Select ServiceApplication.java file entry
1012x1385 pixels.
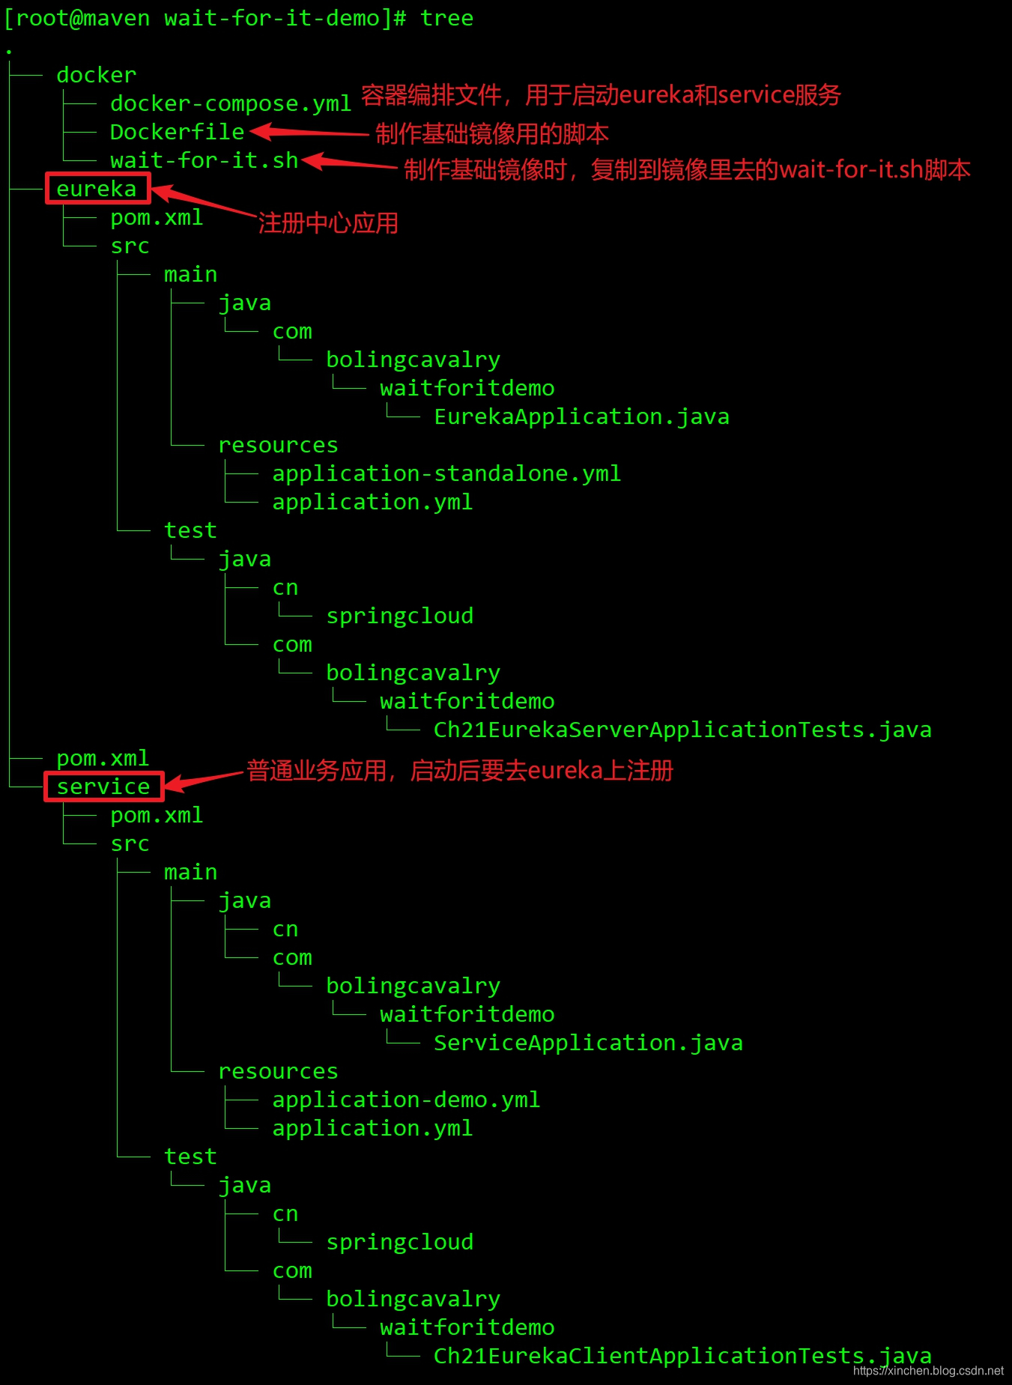click(x=588, y=1043)
